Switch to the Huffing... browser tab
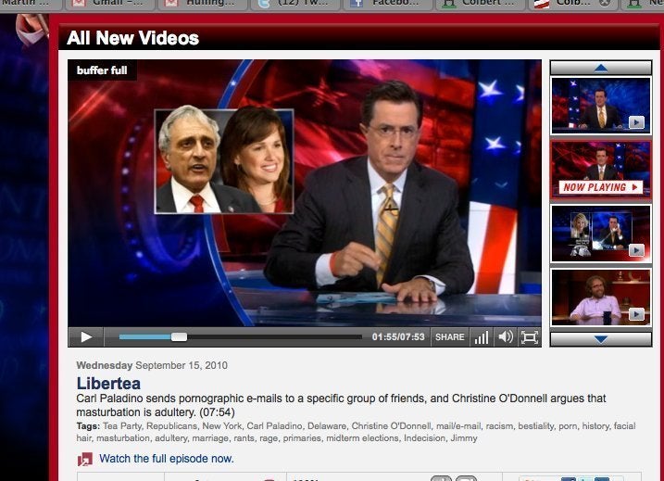The image size is (664, 481). pos(203,5)
